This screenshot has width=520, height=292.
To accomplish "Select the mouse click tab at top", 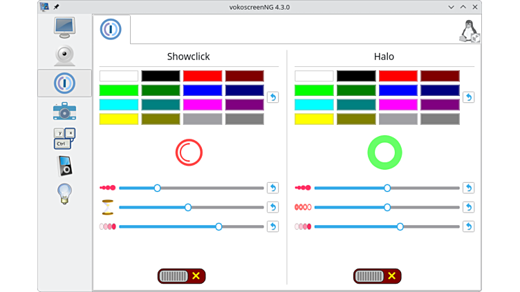I will click(x=111, y=30).
